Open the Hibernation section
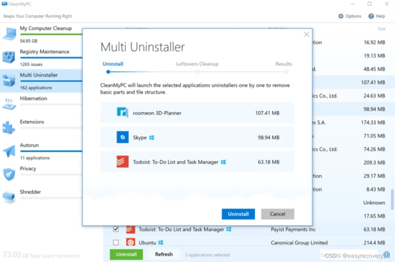The image size is (395, 262). tap(33, 99)
